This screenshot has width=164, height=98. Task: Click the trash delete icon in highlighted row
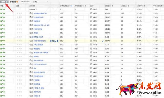(57, 41)
